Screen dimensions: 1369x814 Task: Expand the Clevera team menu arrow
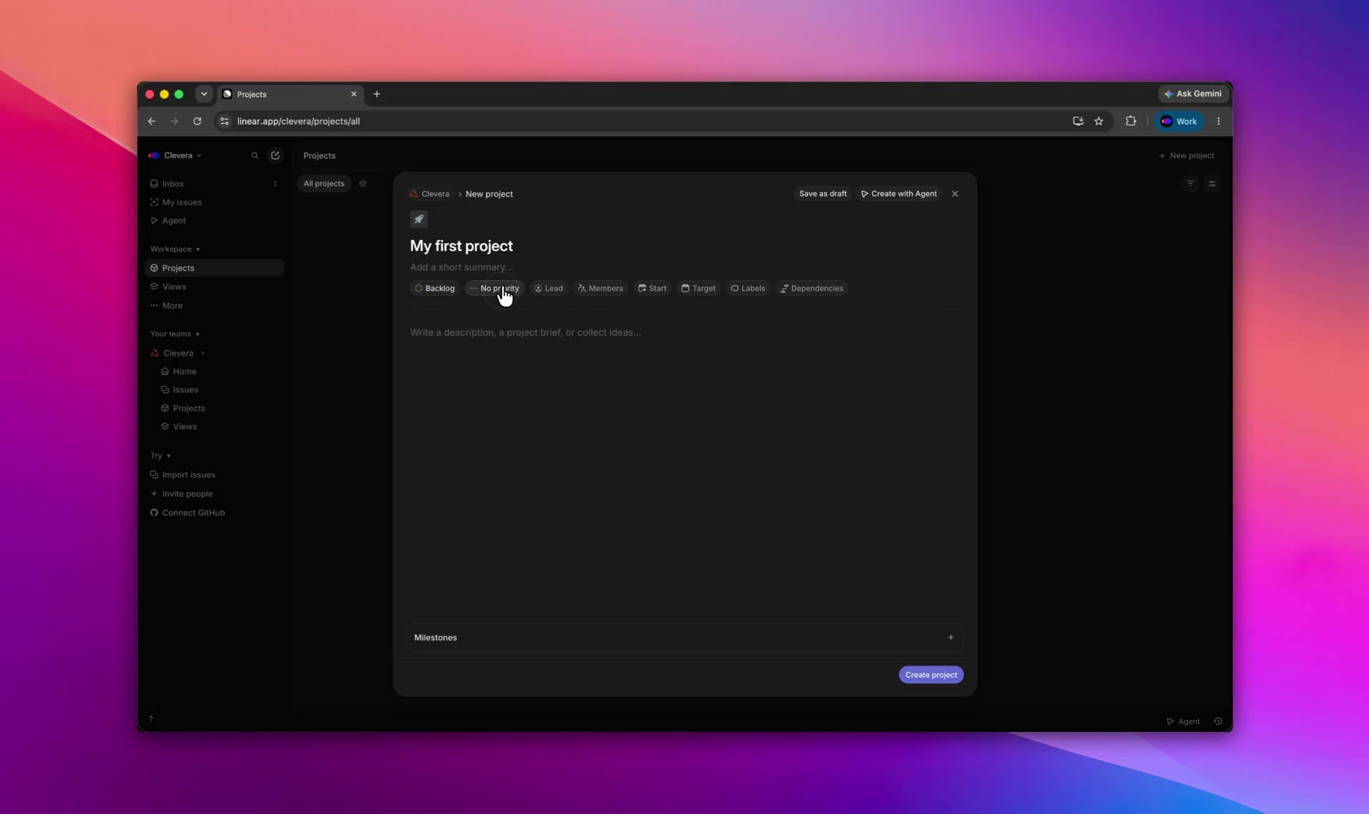202,354
